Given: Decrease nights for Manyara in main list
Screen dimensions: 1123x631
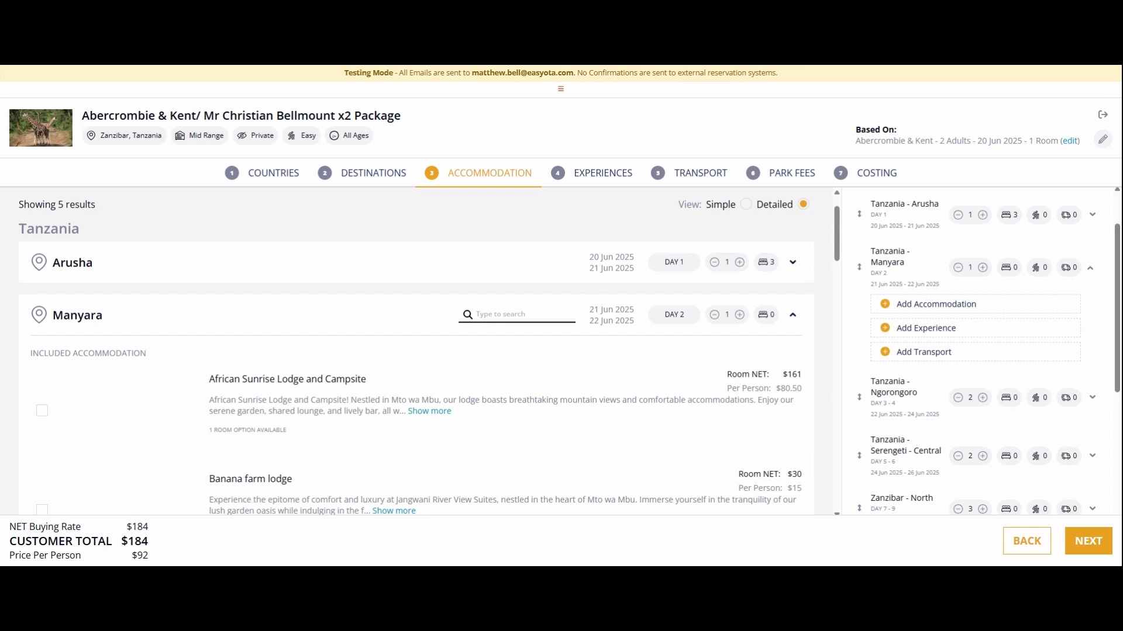Looking at the screenshot, I should tap(714, 315).
